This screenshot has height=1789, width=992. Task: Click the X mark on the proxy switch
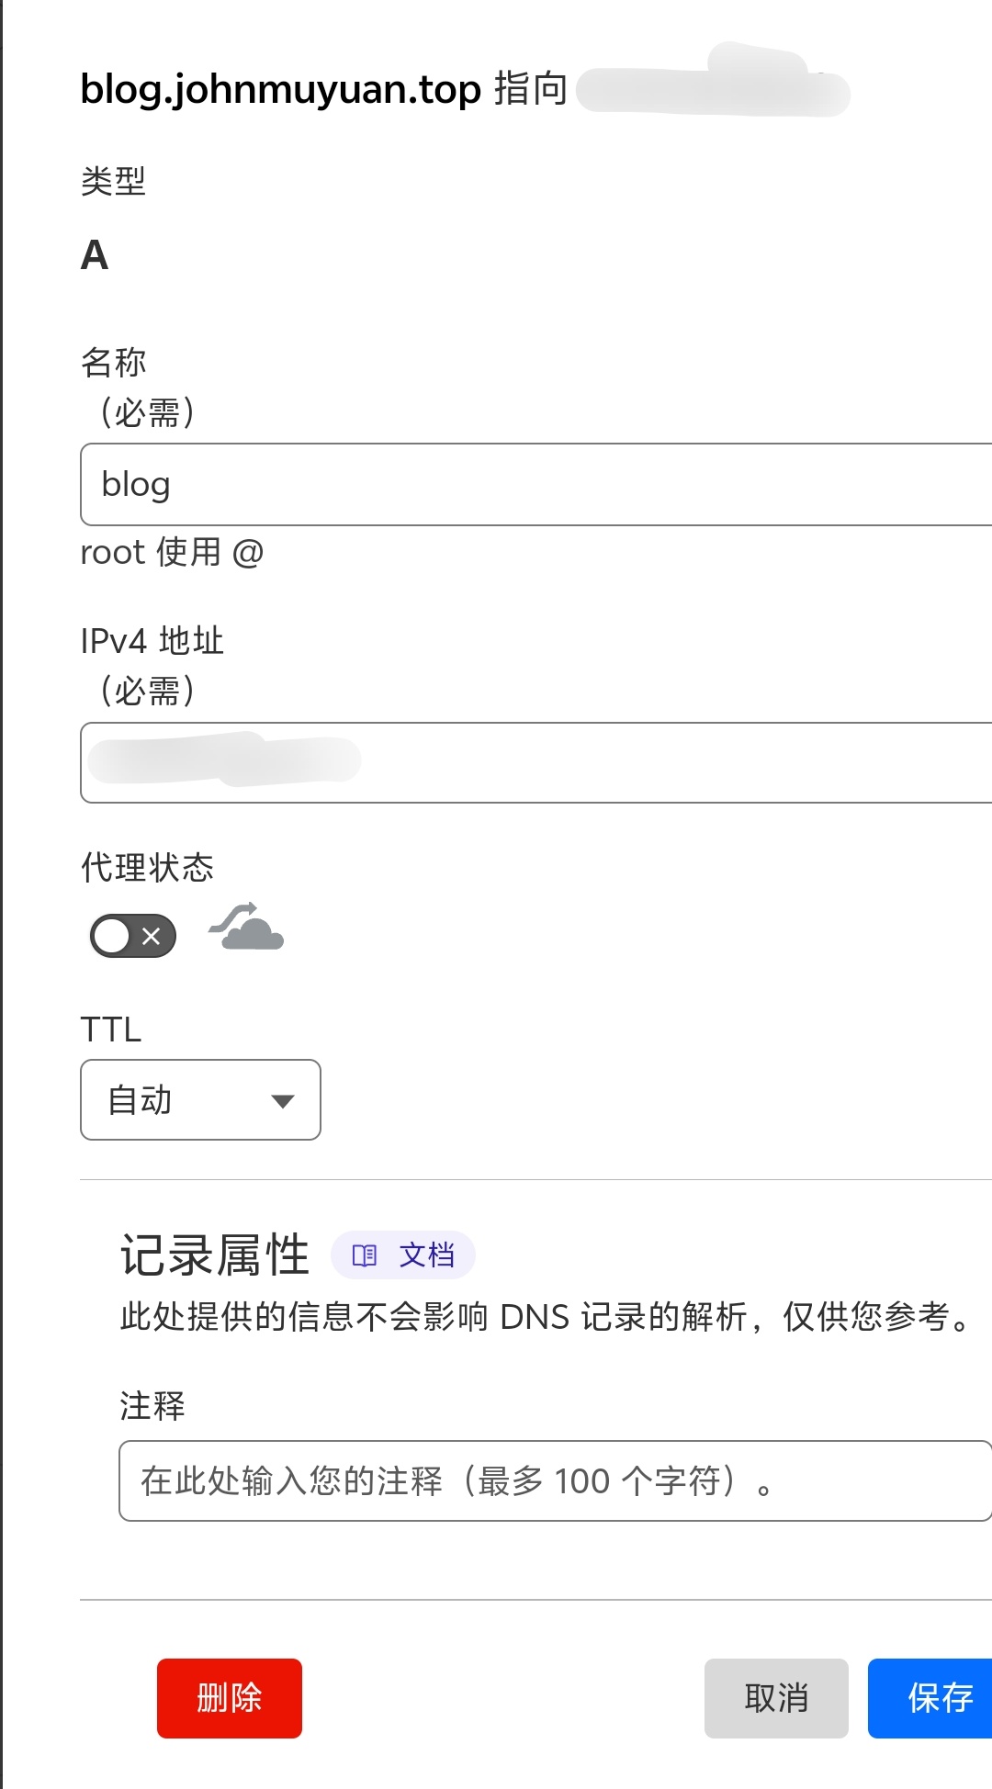[x=152, y=936]
